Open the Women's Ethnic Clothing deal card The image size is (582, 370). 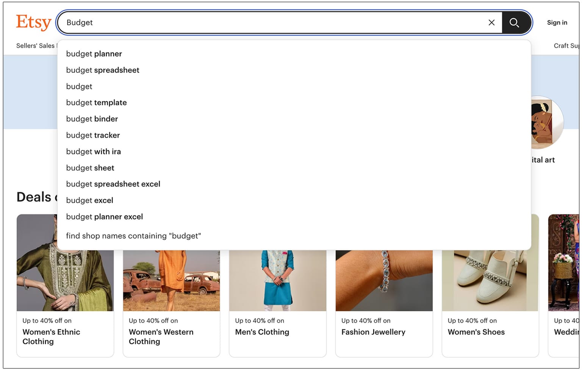point(65,284)
